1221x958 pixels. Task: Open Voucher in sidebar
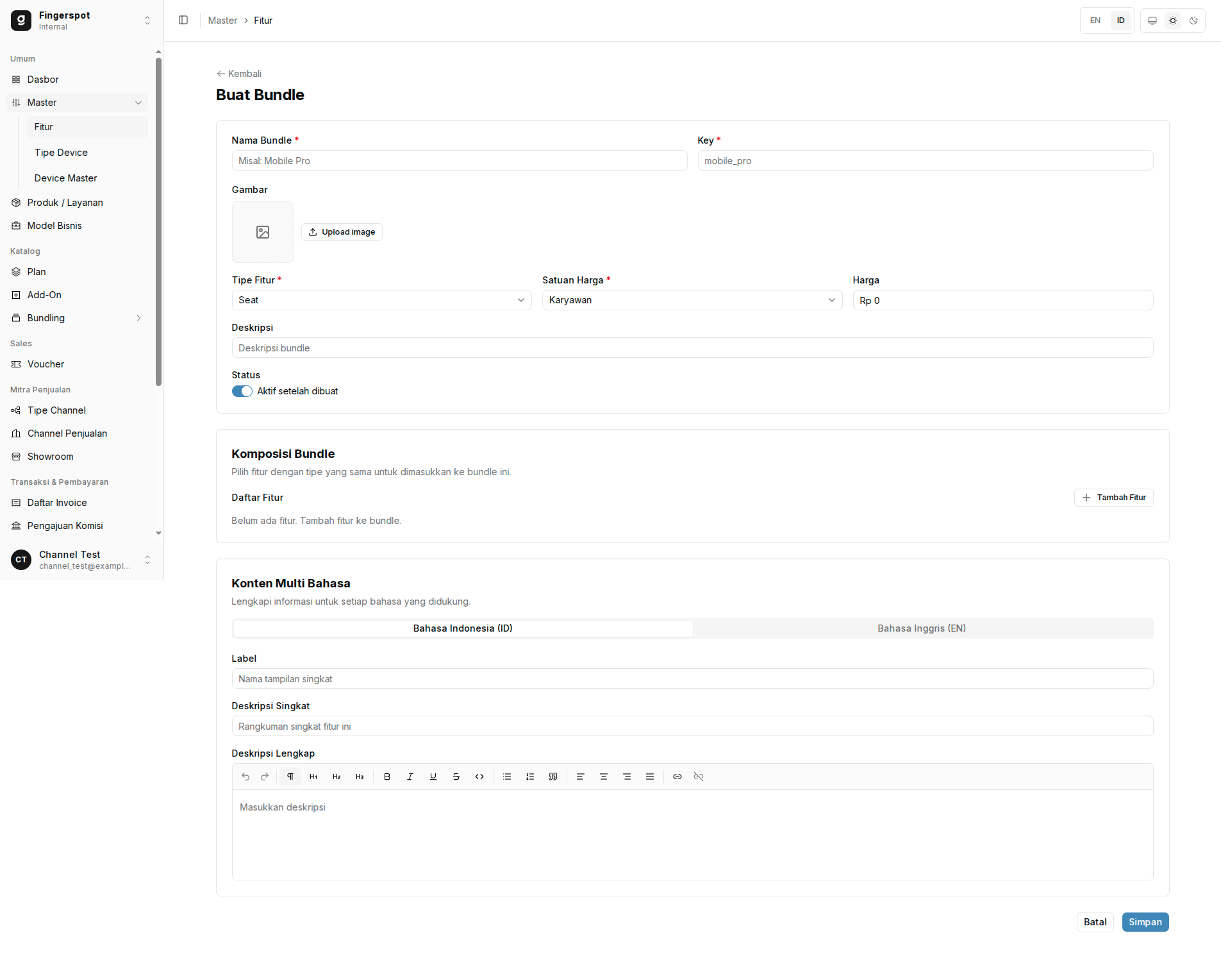tap(77, 364)
